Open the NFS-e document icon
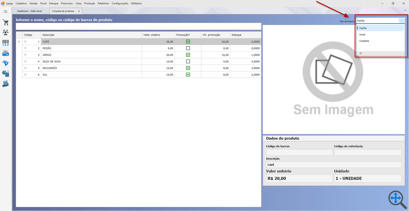This screenshot has width=409, height=211. pyautogui.click(x=5, y=53)
